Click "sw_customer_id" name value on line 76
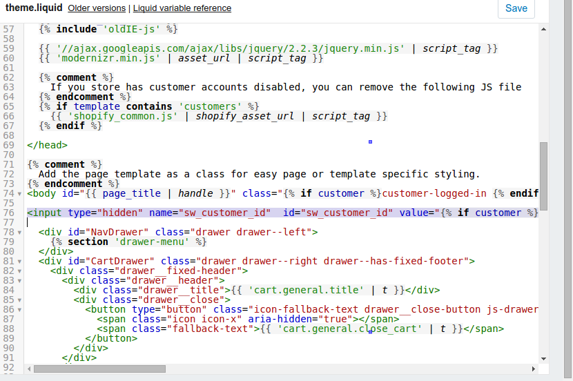This screenshot has width=573, height=381. point(225,213)
